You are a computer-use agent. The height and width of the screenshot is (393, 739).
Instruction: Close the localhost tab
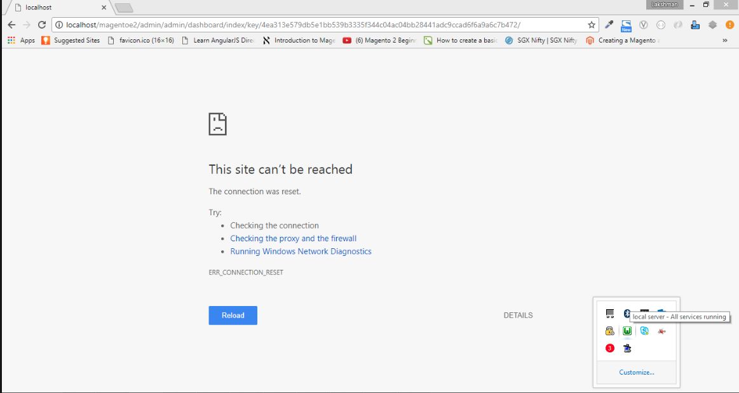104,8
